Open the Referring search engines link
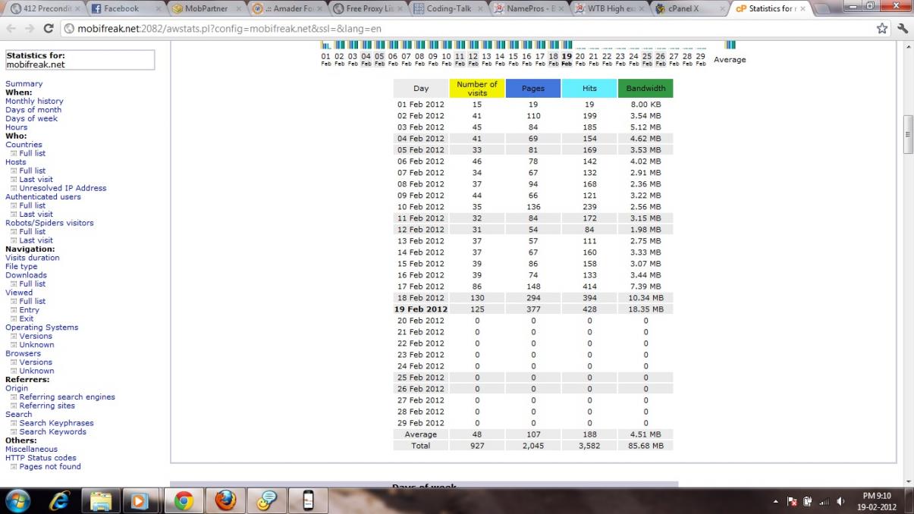 pyautogui.click(x=68, y=398)
